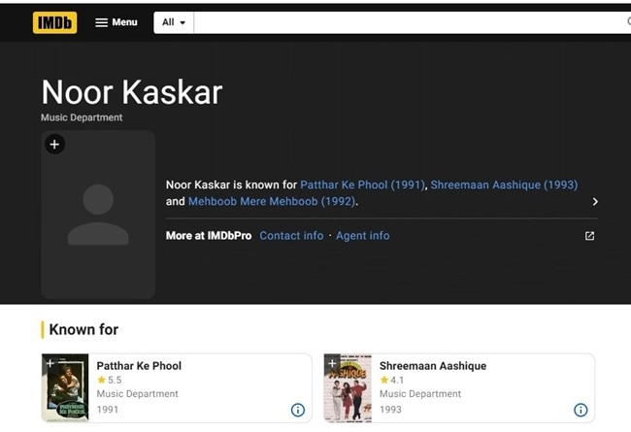Viewport: 631px width, 432px height.
Task: Open IMDbPro external link icon
Action: pyautogui.click(x=589, y=236)
